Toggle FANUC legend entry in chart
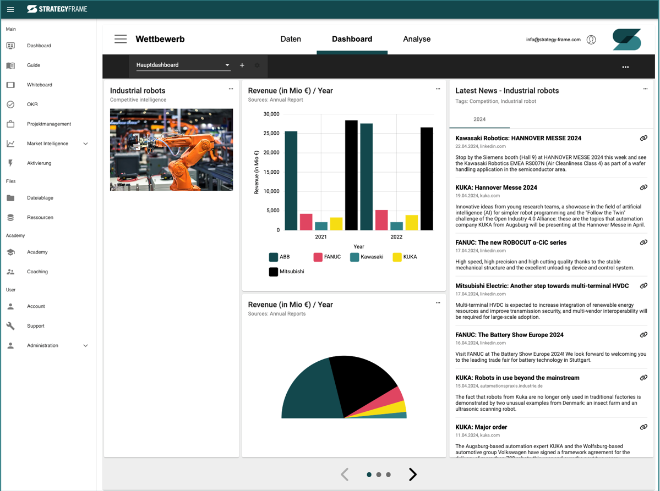The height and width of the screenshot is (491, 660). point(327,257)
